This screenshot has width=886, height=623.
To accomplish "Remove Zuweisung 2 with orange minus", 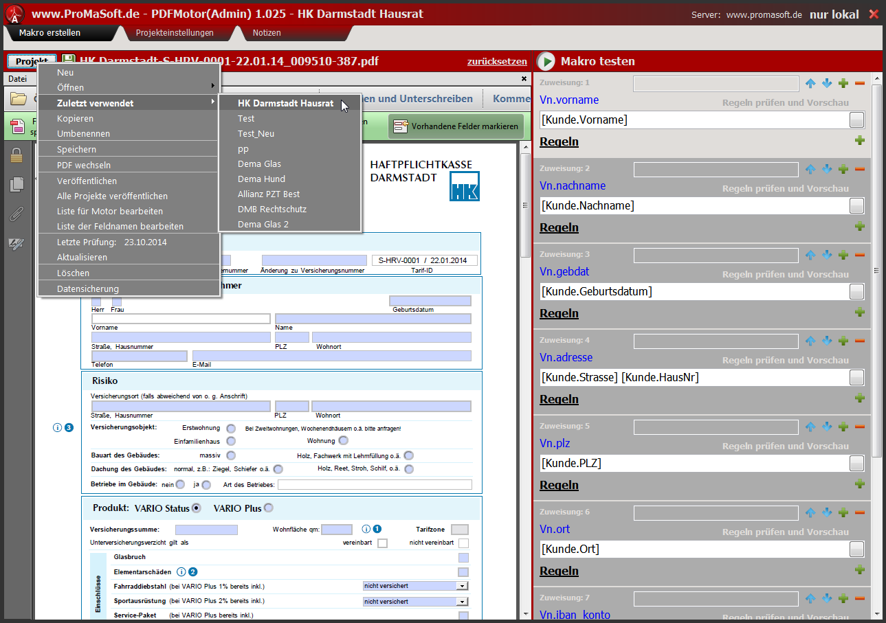I will tap(860, 169).
